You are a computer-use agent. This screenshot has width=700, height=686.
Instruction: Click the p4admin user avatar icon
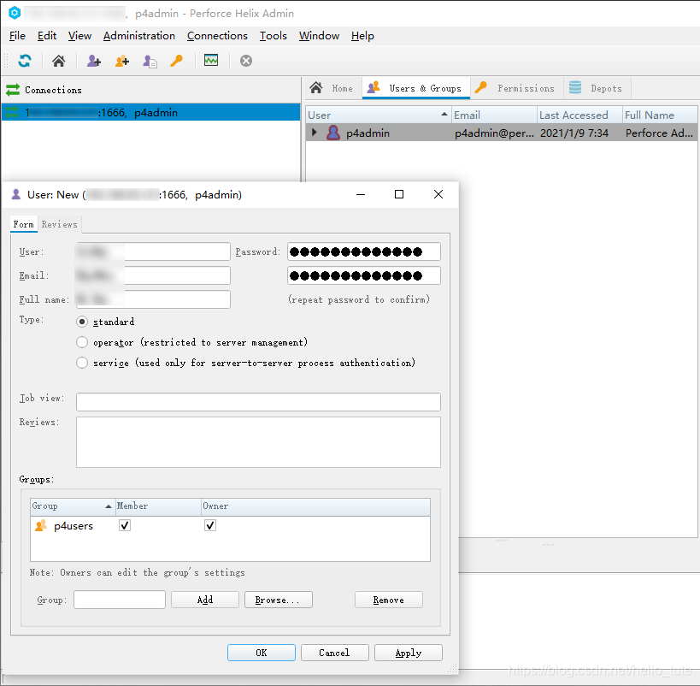[333, 133]
